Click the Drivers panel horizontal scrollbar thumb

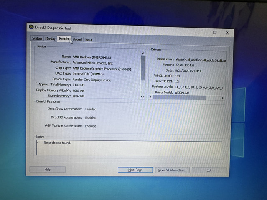(x=179, y=97)
